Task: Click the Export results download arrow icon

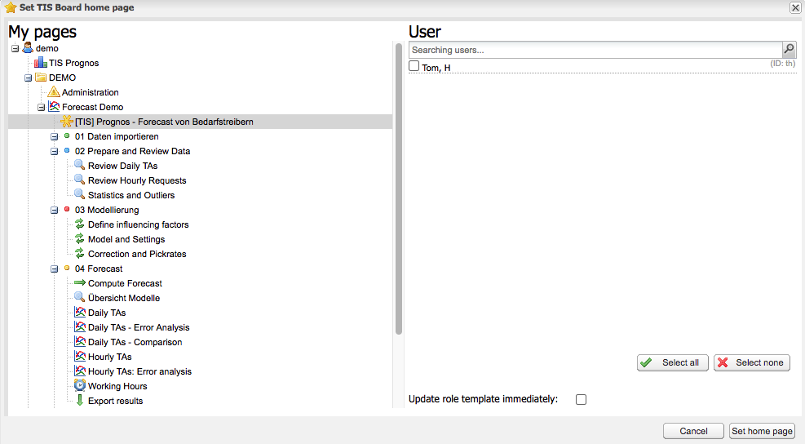Action: coord(80,400)
